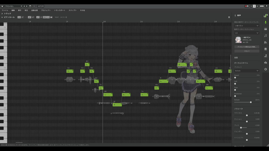The height and width of the screenshot is (151, 269).
Task: Toggle the R automation read button
Action: 254,6
